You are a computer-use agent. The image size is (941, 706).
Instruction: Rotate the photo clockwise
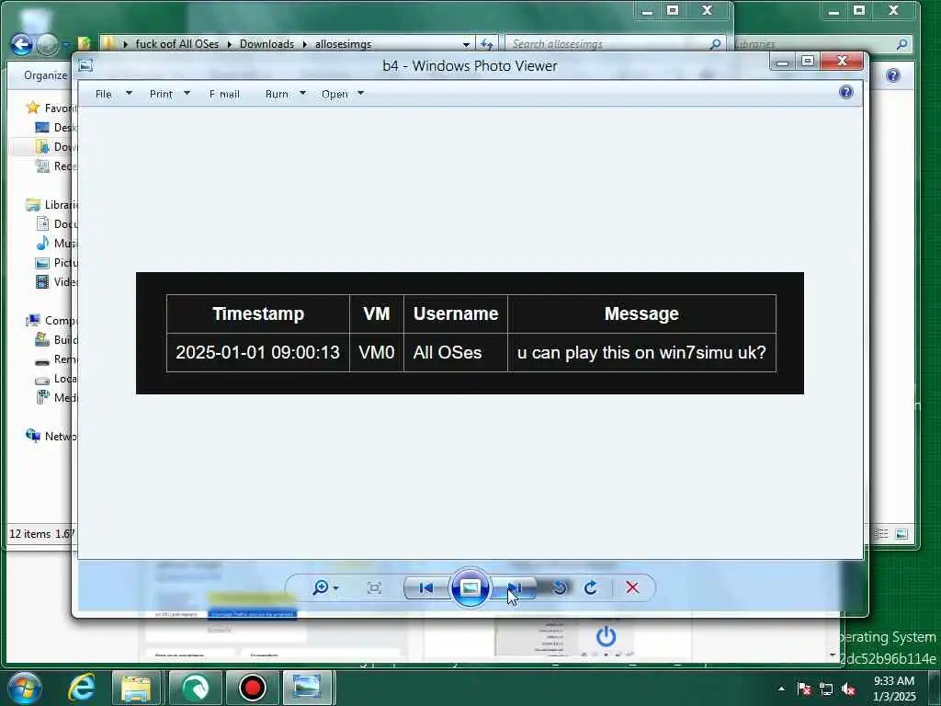click(x=591, y=587)
